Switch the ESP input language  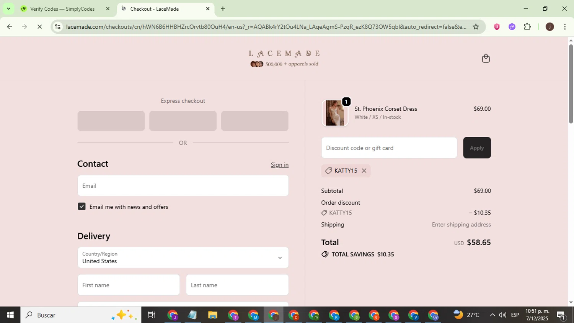click(x=515, y=315)
